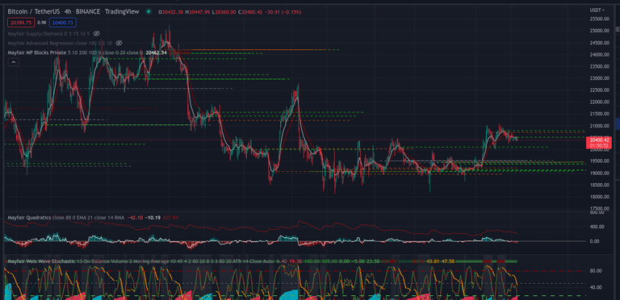Collapse the indicator legend with the chevron button
The width and height of the screenshot is (620, 300).
tap(14, 62)
